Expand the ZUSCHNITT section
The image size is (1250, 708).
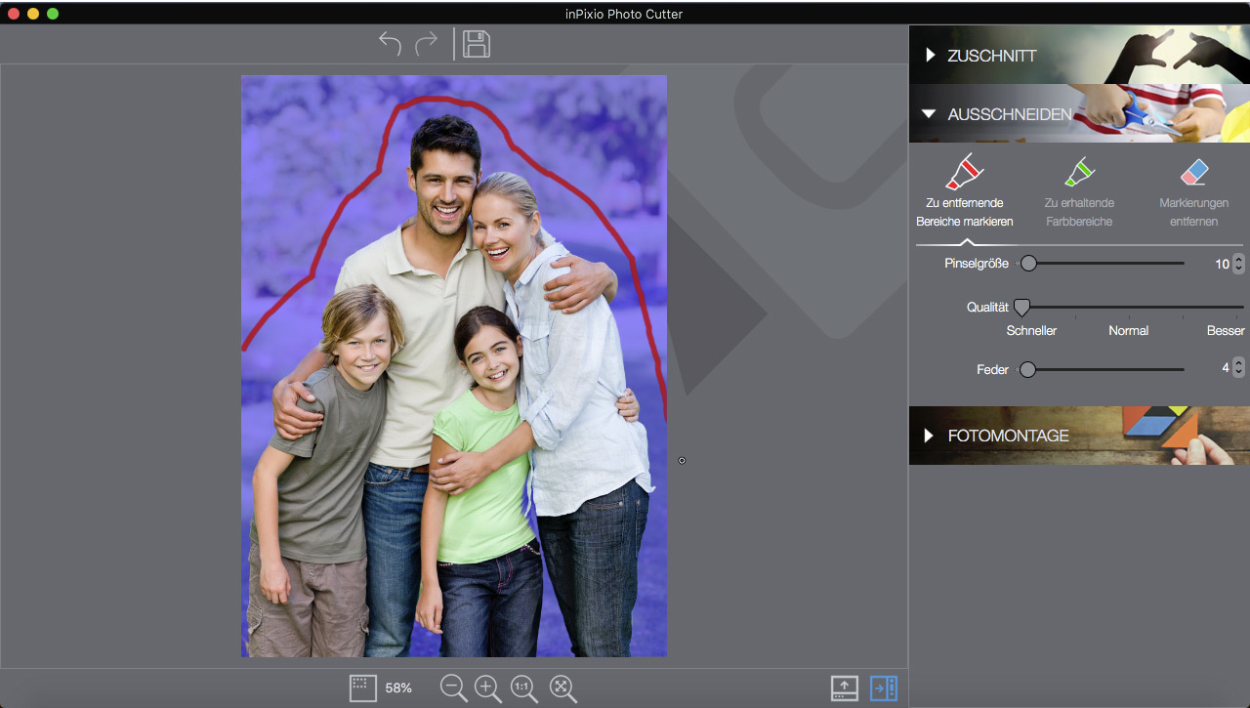[x=1079, y=55]
